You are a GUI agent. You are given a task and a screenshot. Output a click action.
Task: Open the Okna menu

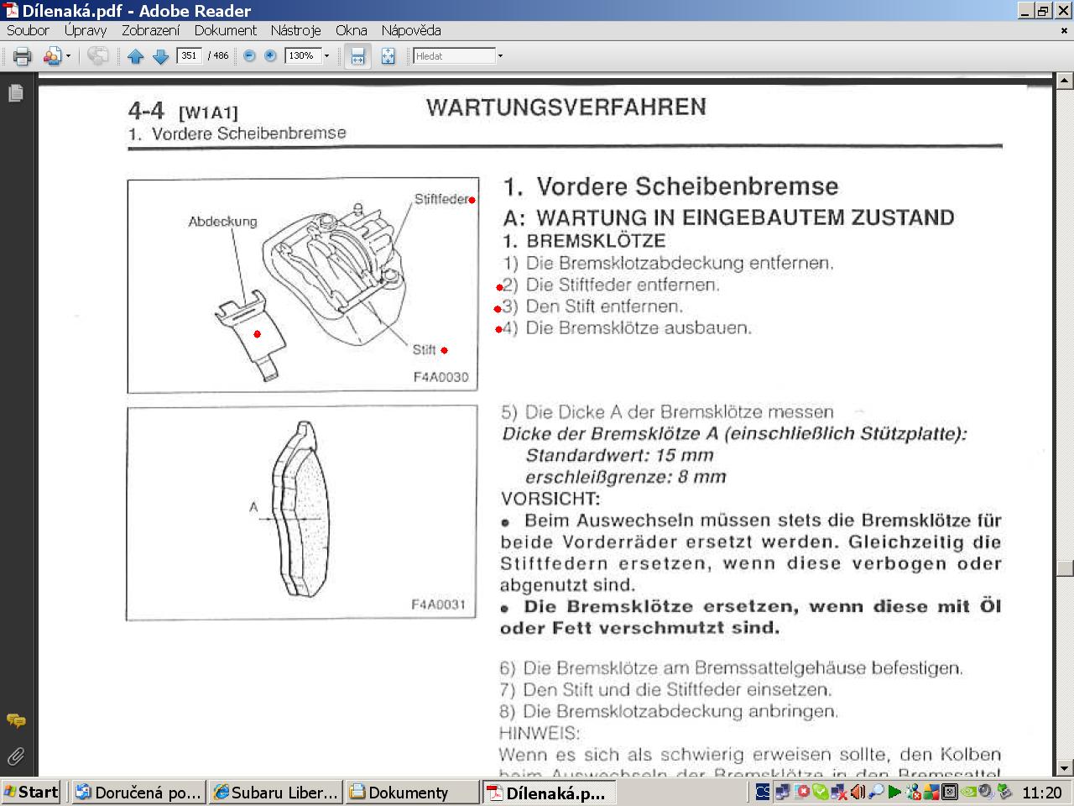[x=351, y=30]
